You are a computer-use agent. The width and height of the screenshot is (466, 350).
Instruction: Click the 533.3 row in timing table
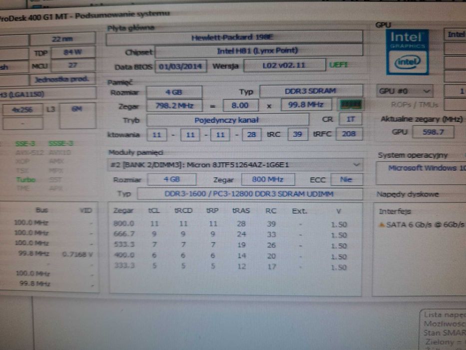click(x=230, y=245)
